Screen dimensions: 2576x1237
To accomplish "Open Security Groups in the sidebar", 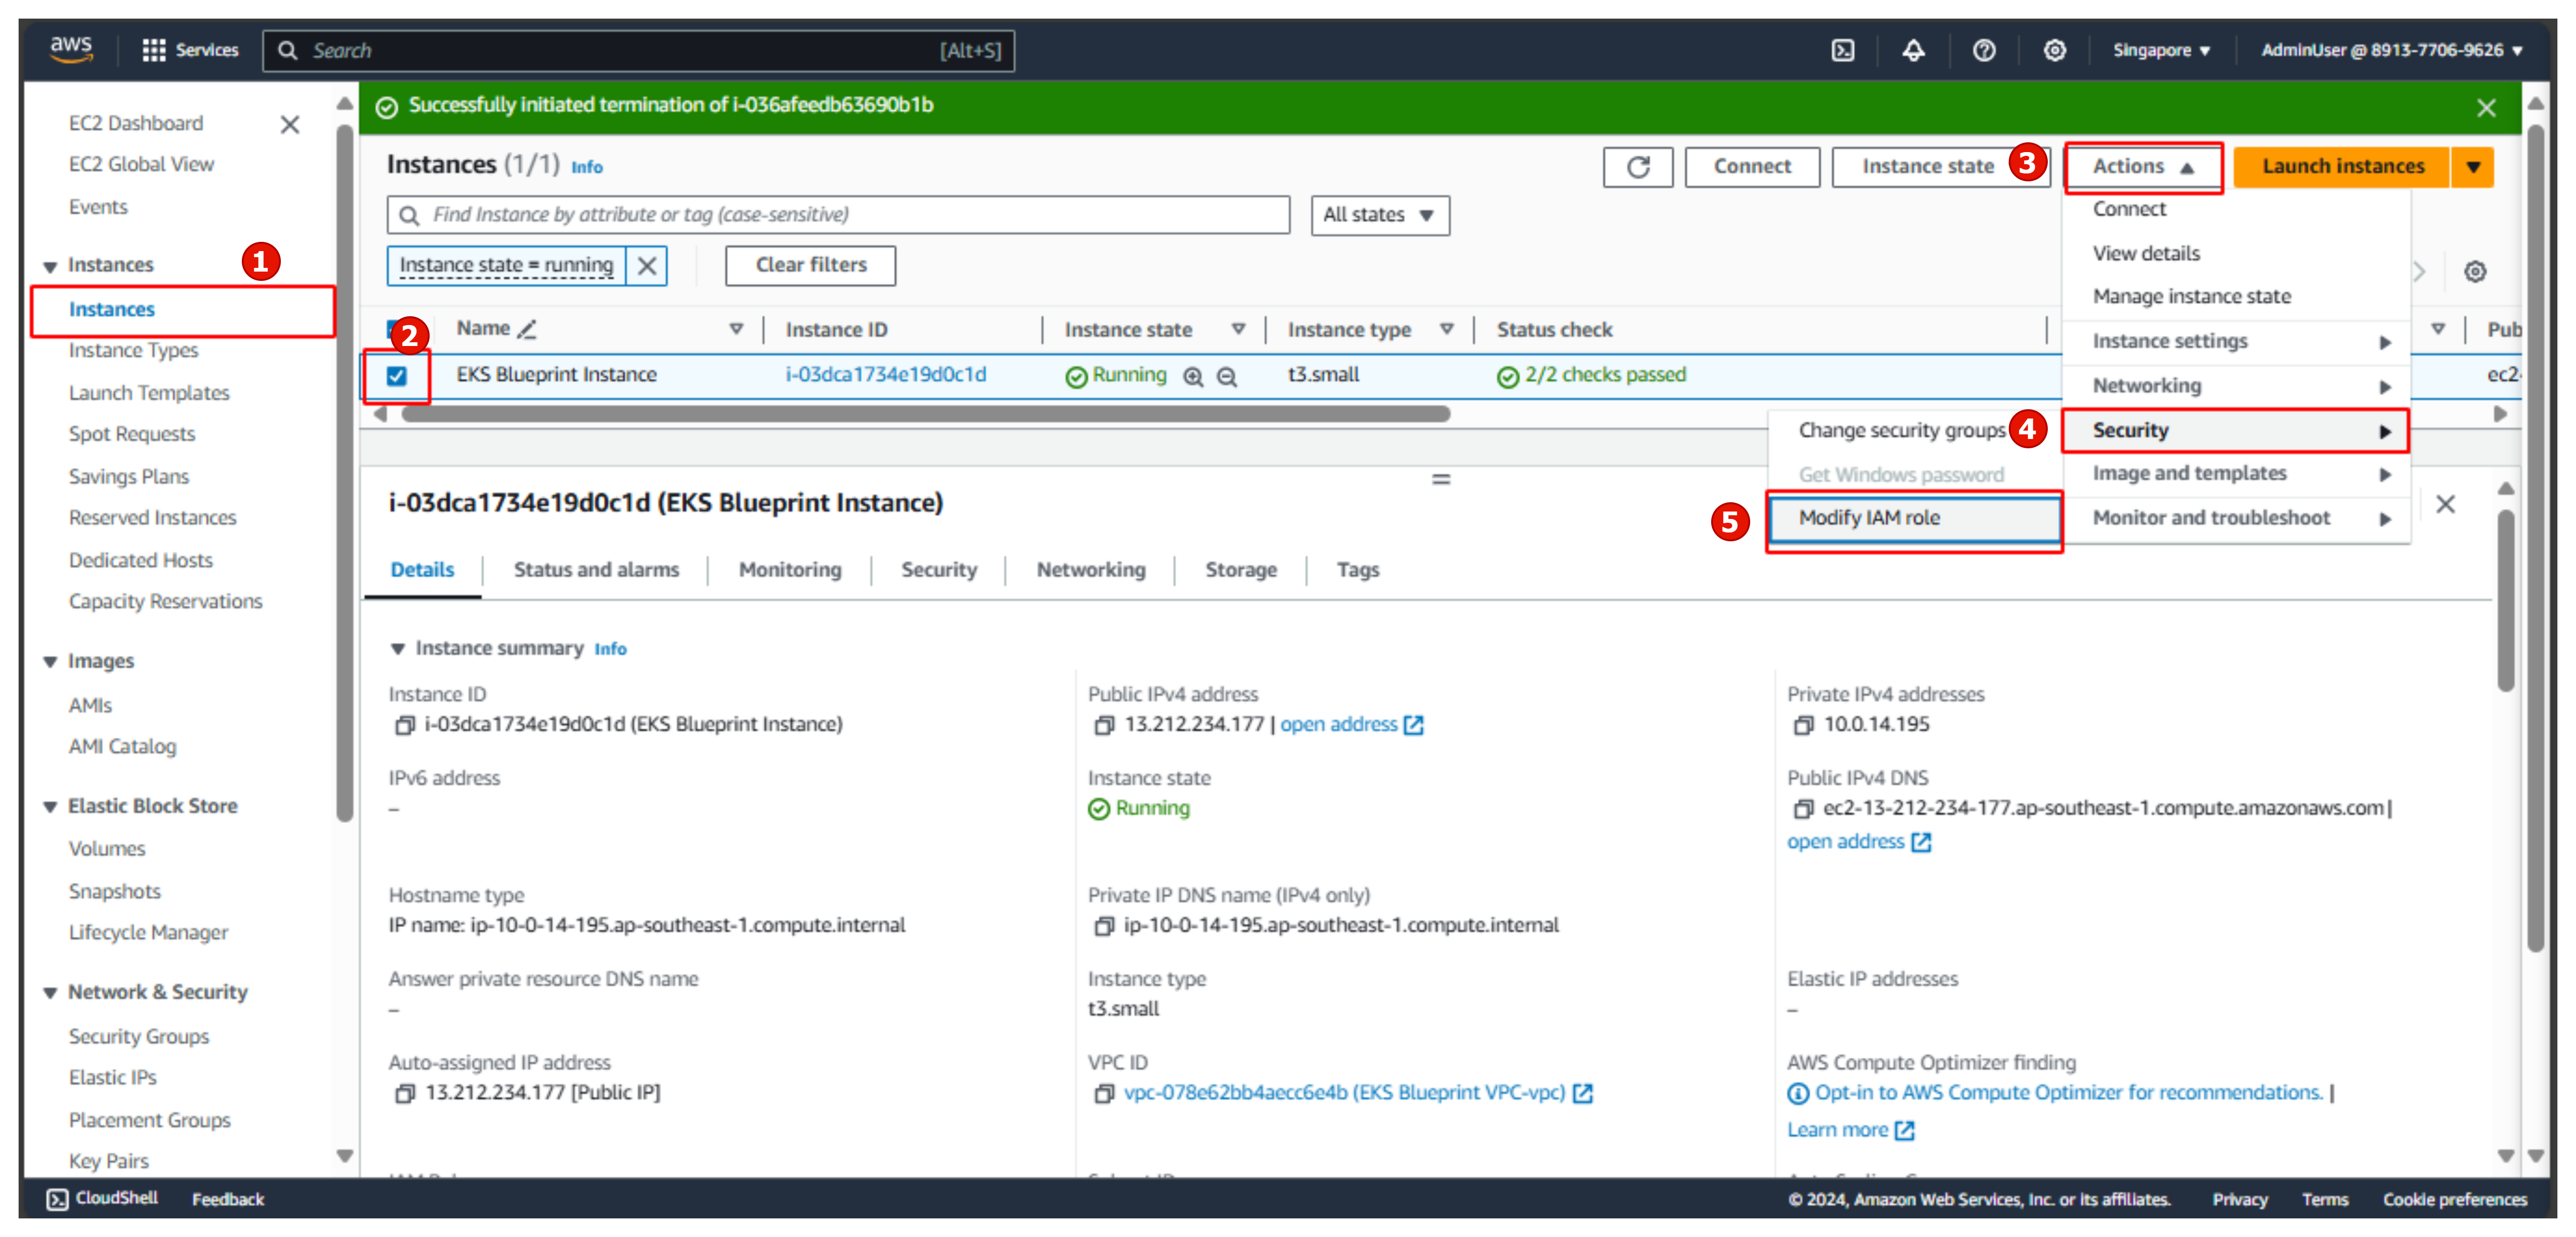I will point(138,1037).
